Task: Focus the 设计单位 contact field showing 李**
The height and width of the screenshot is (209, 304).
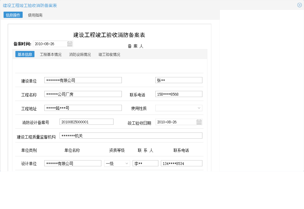Action: pos(145,163)
